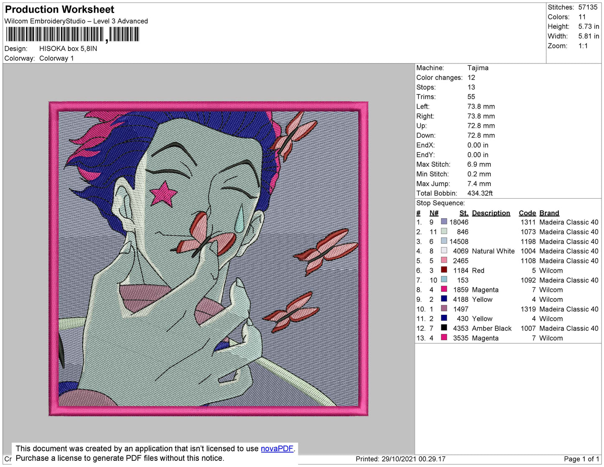Viewport: 604px width, 467px height.
Task: Click the Left value 73.8 mm
Action: (x=481, y=106)
